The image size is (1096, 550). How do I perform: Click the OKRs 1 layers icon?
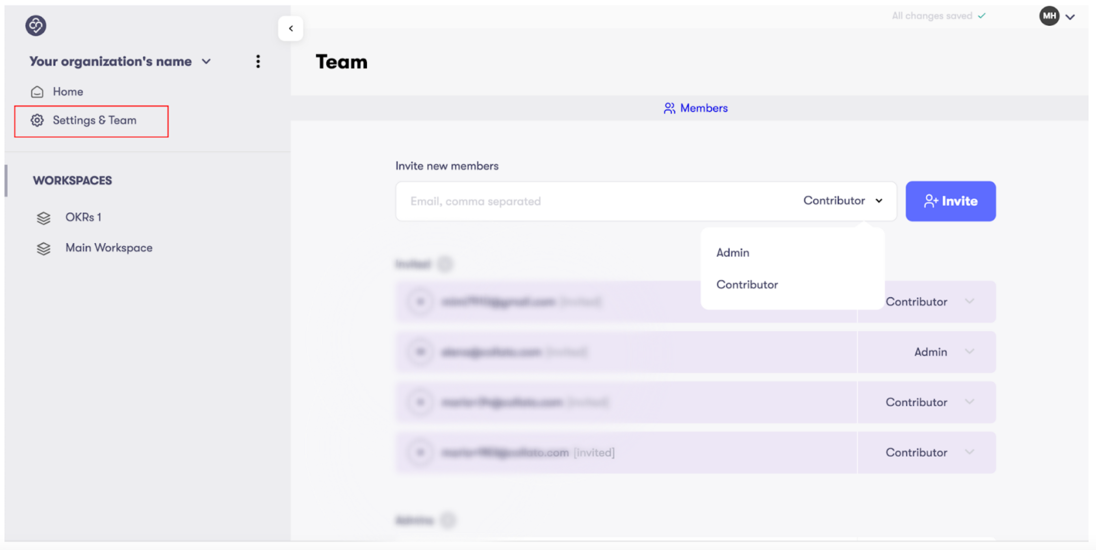click(x=44, y=218)
